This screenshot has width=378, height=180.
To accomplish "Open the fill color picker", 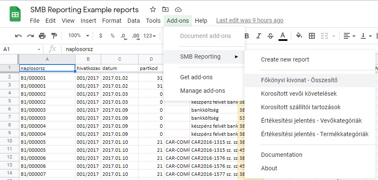I will (x=299, y=36).
